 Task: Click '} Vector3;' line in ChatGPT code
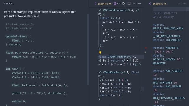click(13, 44)
